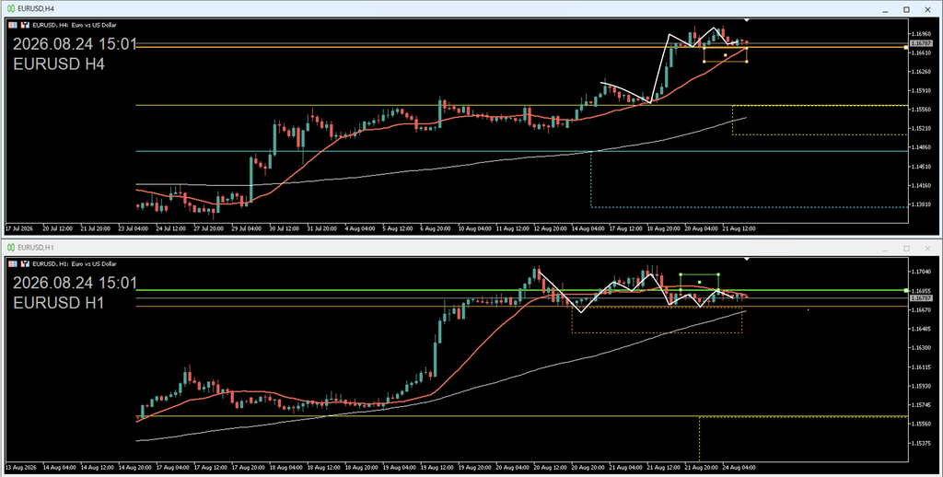Screen dimensions: 943x477
Task: Click chart shift triangle marker atop H1 chart
Action: click(746, 260)
